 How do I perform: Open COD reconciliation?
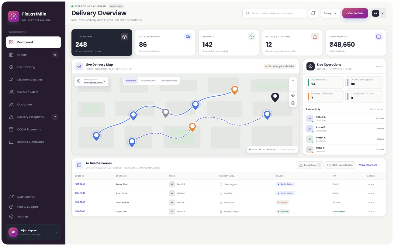coord(340,165)
